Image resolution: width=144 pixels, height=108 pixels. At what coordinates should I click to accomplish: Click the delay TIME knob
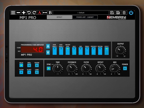58,69
